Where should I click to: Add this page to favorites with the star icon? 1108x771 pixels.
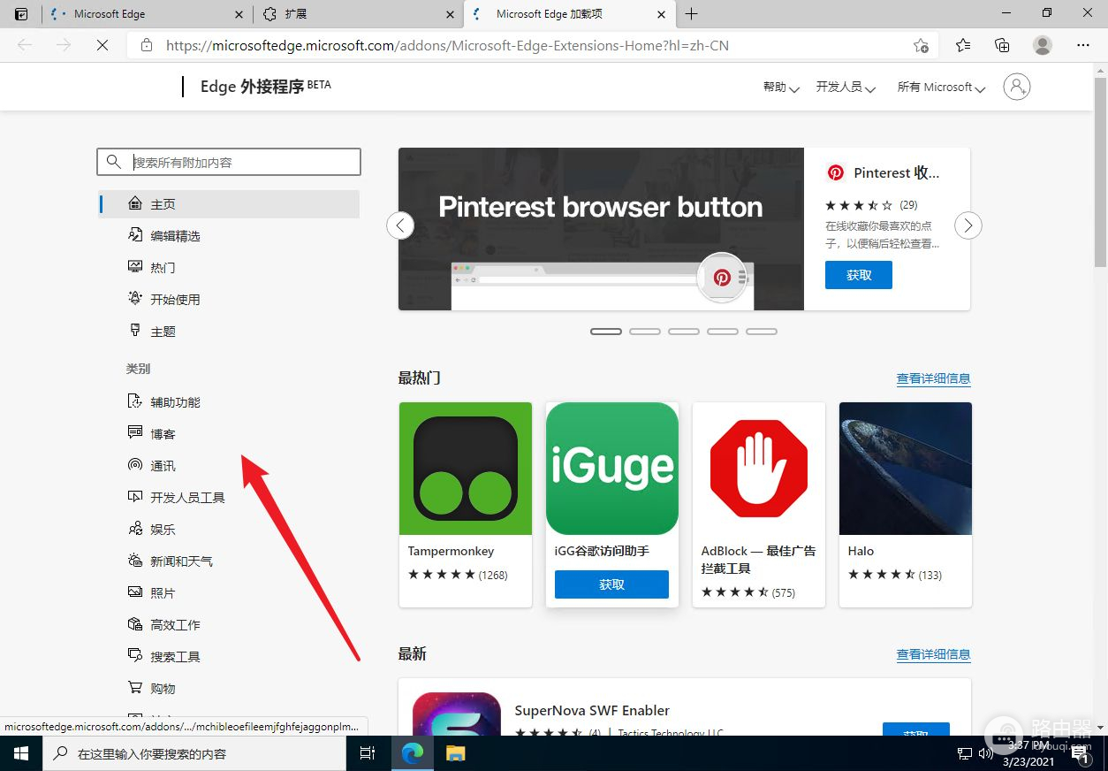(921, 45)
